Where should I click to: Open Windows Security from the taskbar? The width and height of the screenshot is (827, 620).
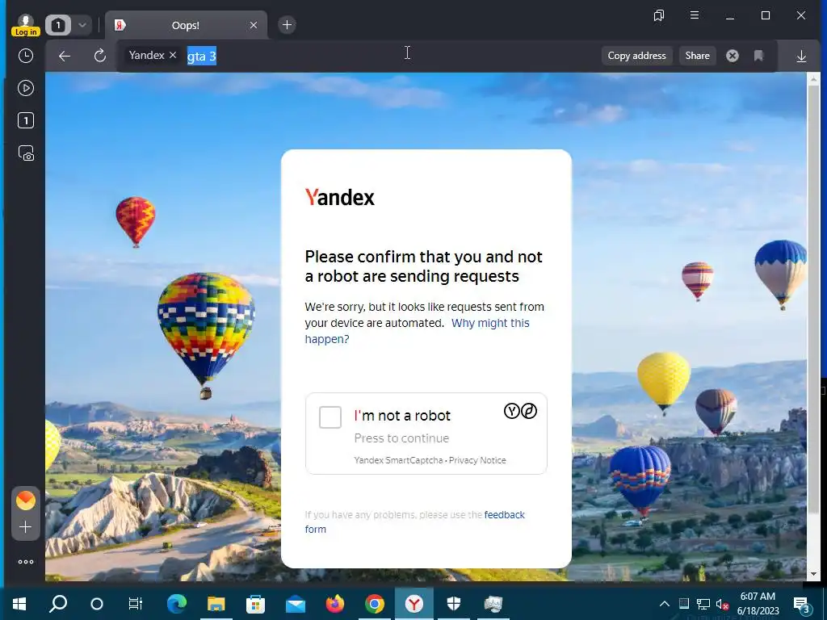click(x=454, y=604)
